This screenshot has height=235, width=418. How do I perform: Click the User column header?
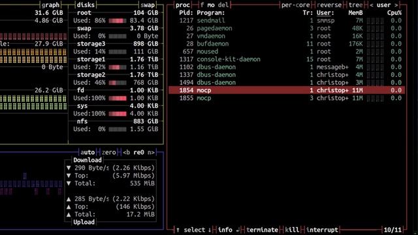(325, 13)
